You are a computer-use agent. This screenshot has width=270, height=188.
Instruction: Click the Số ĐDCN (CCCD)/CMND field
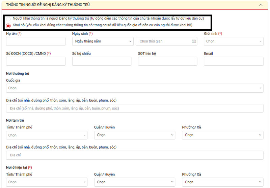point(36,61)
